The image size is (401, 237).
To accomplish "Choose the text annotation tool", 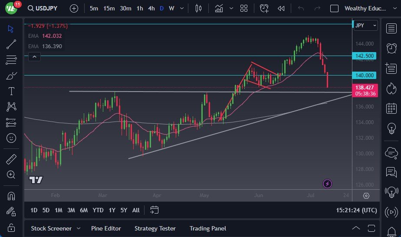I will click(x=11, y=91).
